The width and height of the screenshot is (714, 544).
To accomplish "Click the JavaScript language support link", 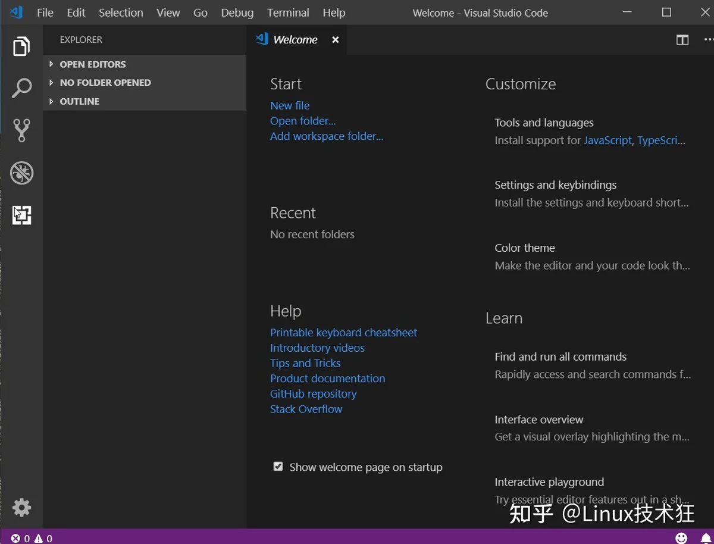I will click(607, 140).
